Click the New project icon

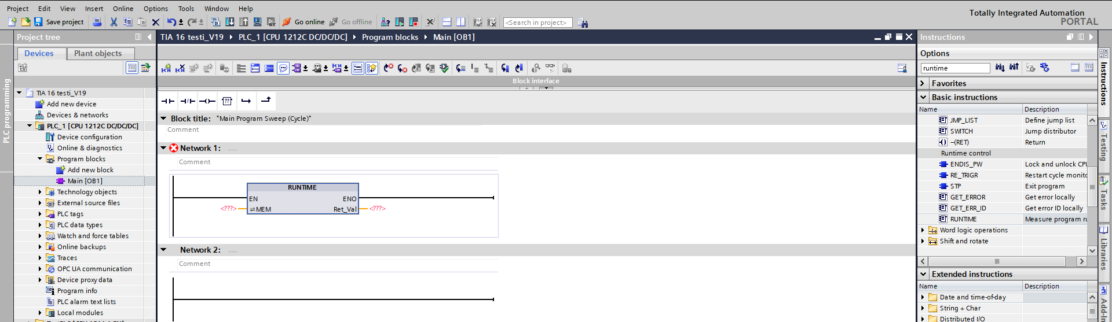click(x=12, y=22)
